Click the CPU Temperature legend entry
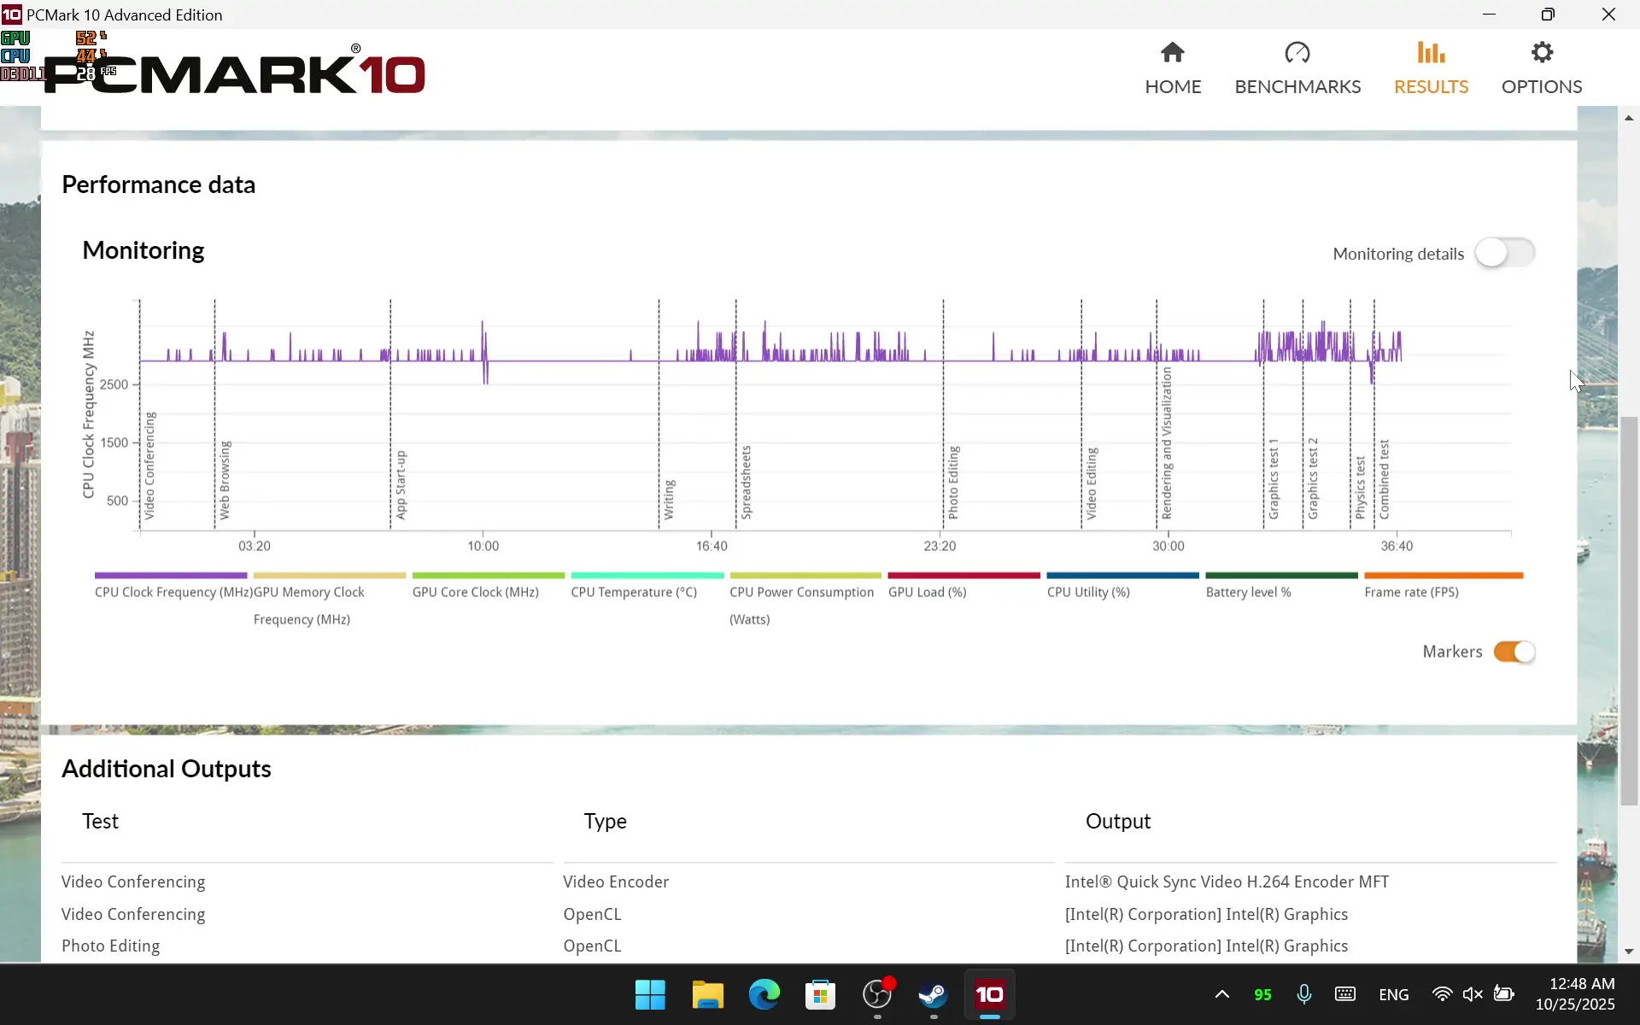The width and height of the screenshot is (1640, 1025). tap(634, 592)
